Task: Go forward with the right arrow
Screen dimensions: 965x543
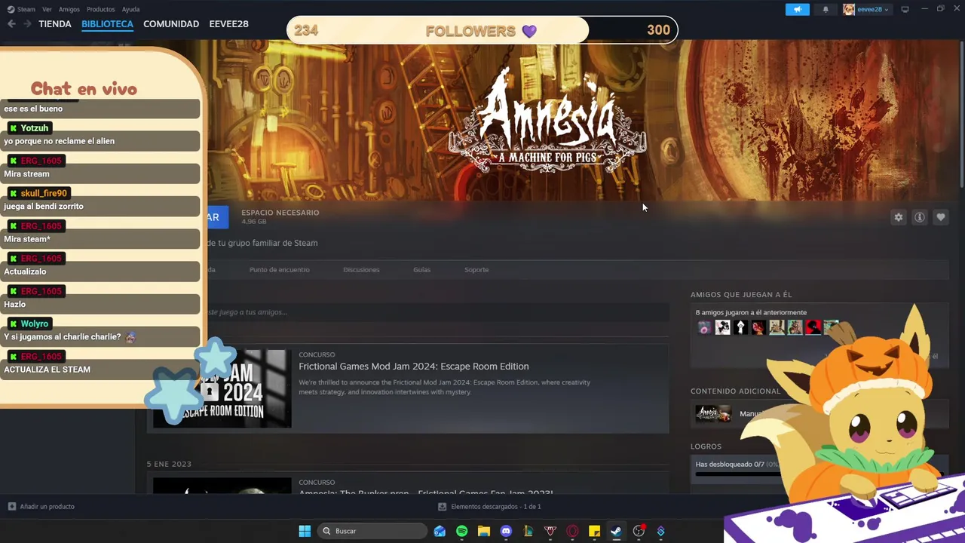Action: [x=27, y=24]
